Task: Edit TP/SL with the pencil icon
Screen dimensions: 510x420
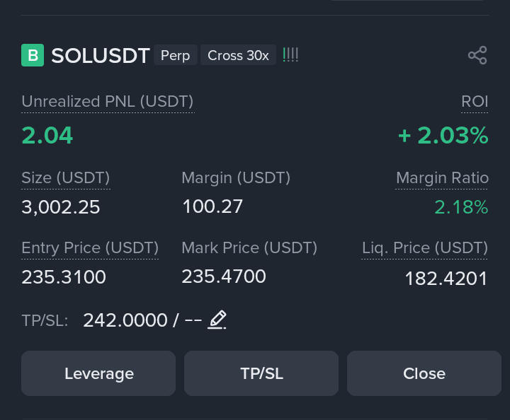Action: click(x=217, y=320)
